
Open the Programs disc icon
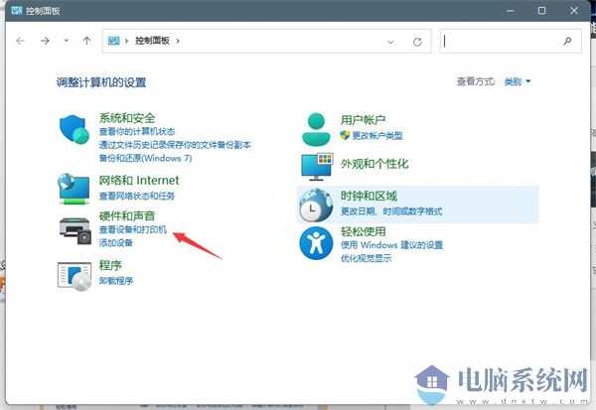(74, 276)
